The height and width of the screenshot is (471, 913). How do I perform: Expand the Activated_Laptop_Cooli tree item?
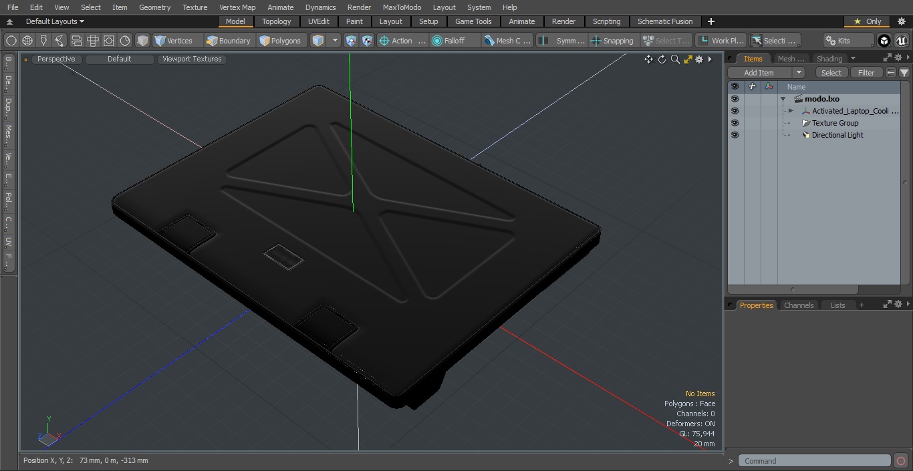(x=791, y=111)
